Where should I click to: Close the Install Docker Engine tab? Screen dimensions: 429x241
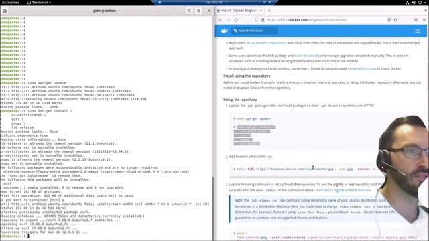click(x=261, y=11)
